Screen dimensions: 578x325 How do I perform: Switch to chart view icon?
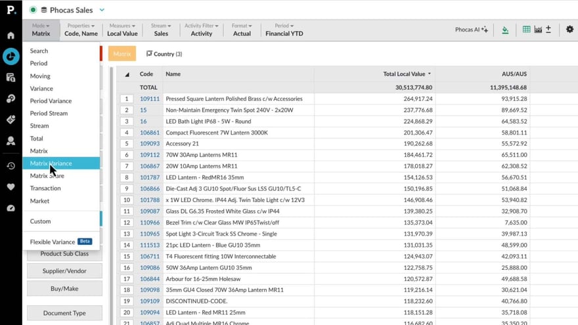(x=538, y=30)
